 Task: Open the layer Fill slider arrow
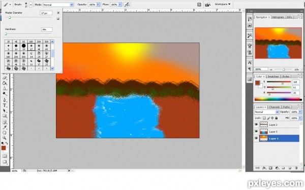click(x=300, y=118)
